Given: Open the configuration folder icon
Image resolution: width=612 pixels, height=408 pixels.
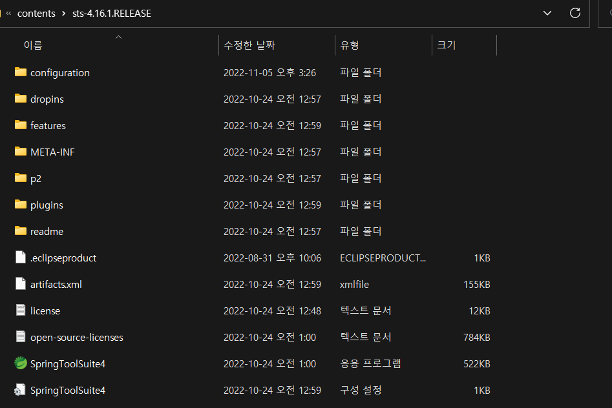Looking at the screenshot, I should 20,72.
